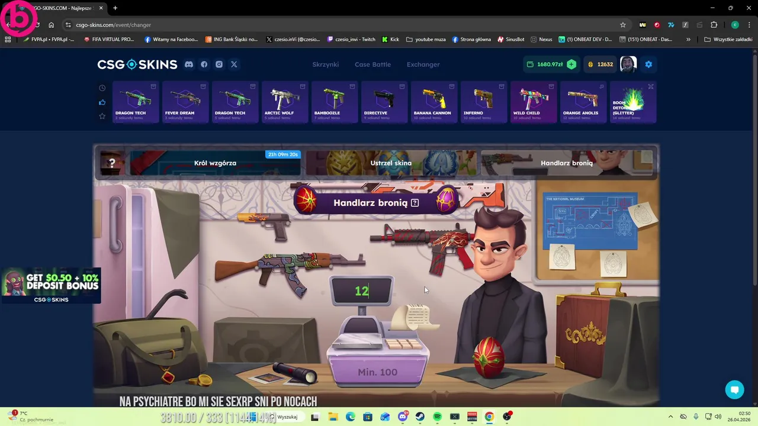The width and height of the screenshot is (758, 426).
Task: Open File Explorer from the taskbar
Action: point(333,417)
